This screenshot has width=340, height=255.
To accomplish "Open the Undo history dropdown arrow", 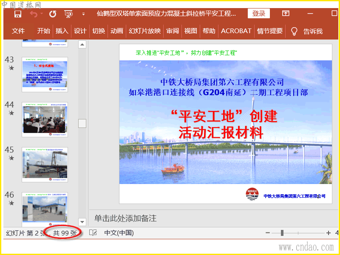I will point(42,14).
